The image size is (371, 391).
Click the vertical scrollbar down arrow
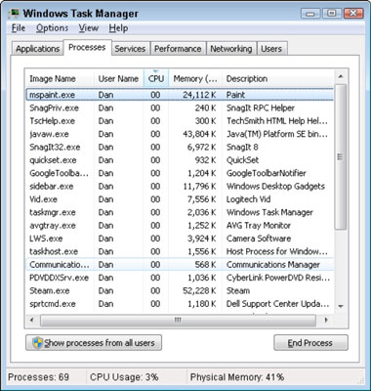[341, 306]
